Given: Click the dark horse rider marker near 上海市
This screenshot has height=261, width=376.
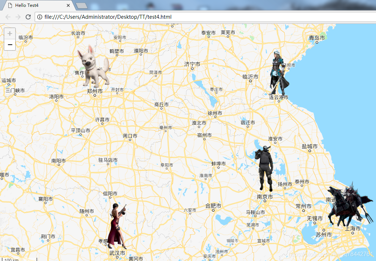Looking at the screenshot, I should (x=350, y=204).
